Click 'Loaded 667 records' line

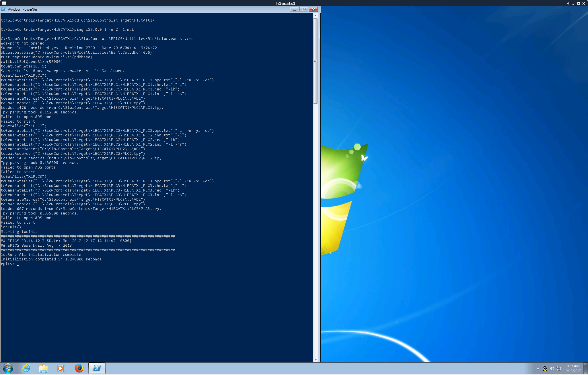pyautogui.click(x=81, y=209)
